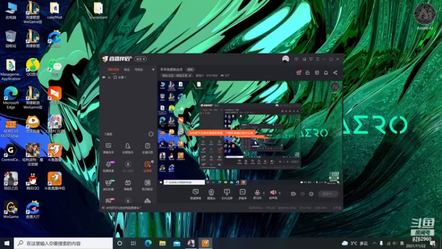This screenshot has height=249, width=442.
Task: Select Microsoft Edge desktop shortcut
Action: click(x=10, y=98)
